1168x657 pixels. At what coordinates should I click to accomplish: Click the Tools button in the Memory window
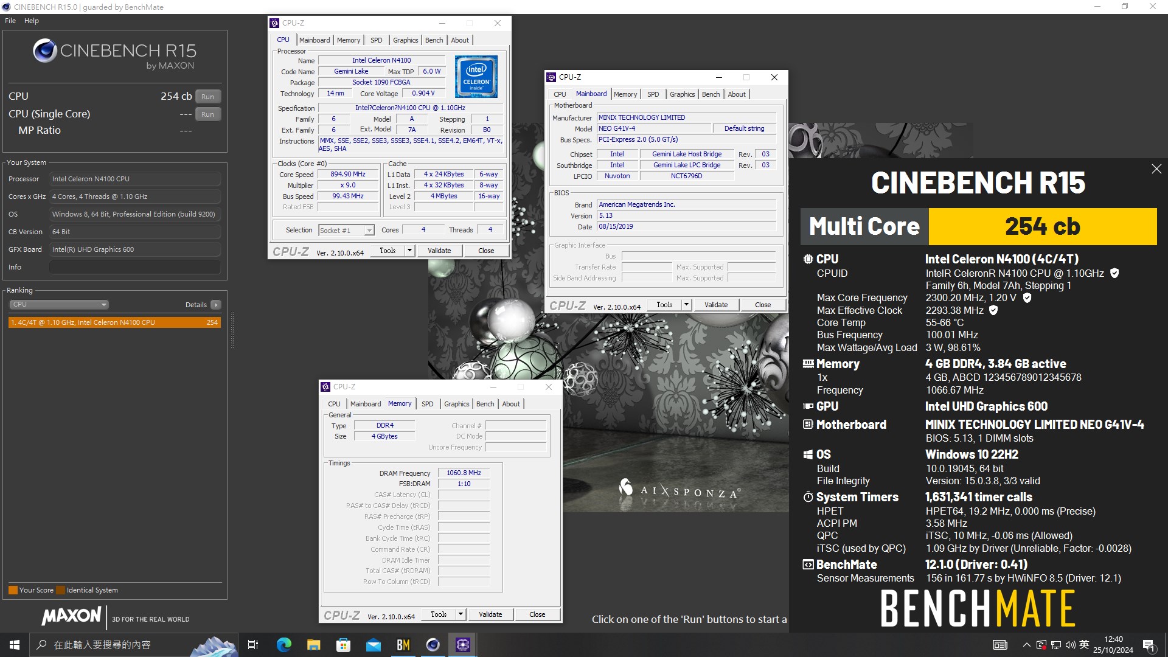439,614
